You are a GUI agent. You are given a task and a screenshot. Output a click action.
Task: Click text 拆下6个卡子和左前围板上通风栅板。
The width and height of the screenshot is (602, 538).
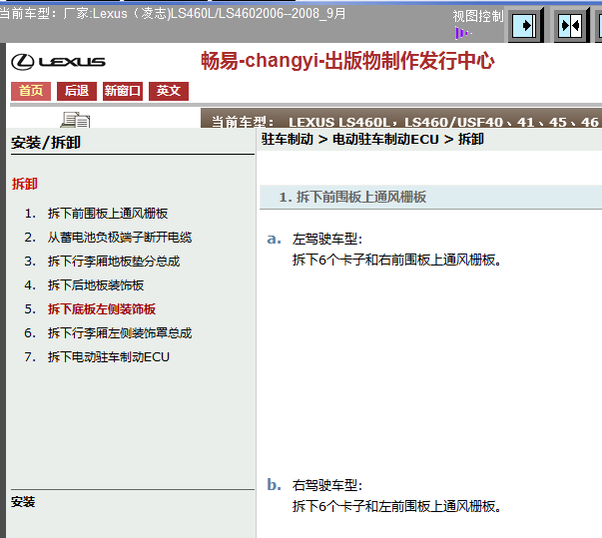click(x=397, y=506)
